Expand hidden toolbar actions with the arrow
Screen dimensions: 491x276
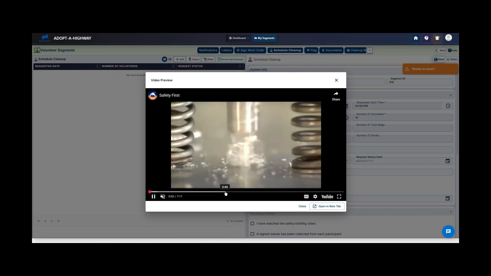tap(370, 50)
